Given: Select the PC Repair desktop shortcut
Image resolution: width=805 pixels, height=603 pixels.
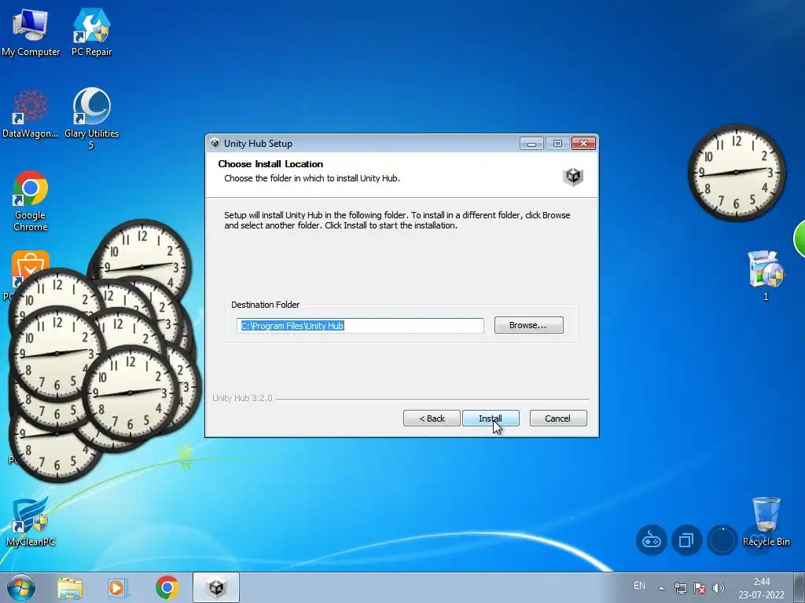Looking at the screenshot, I should pos(91,33).
